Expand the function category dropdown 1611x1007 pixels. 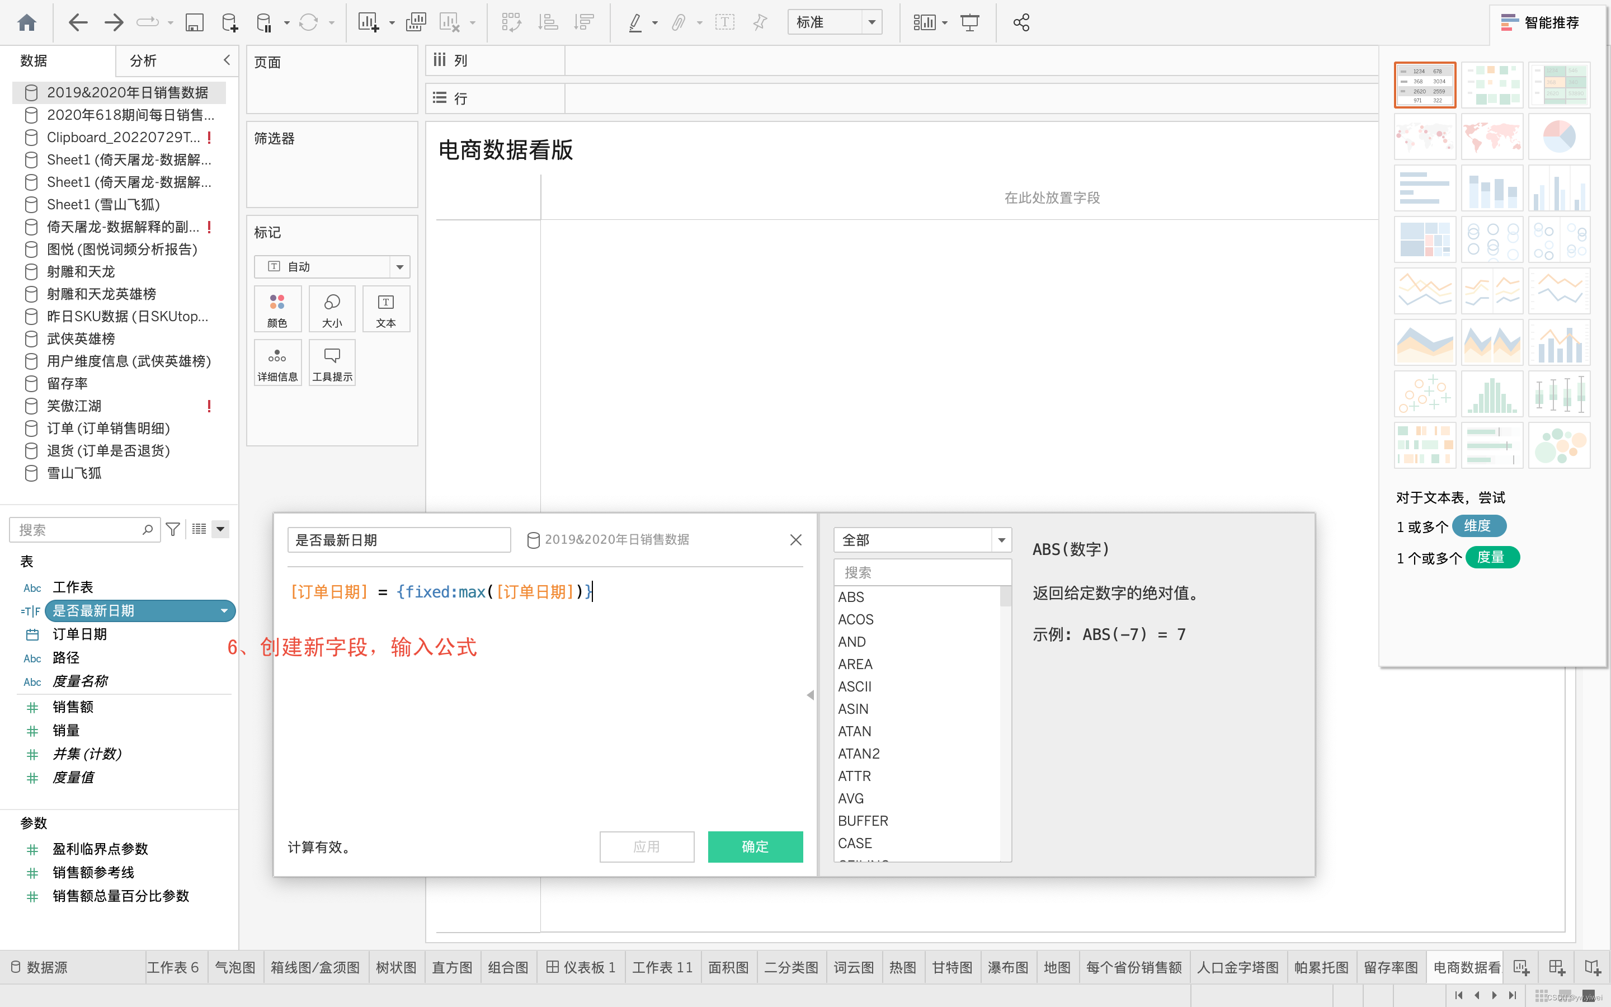(x=922, y=540)
